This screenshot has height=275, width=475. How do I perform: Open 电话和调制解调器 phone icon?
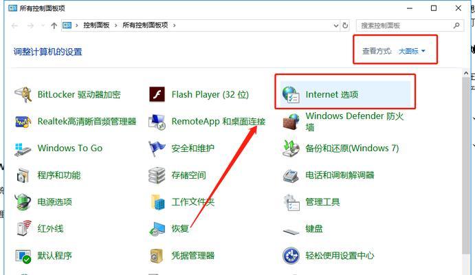click(x=291, y=175)
